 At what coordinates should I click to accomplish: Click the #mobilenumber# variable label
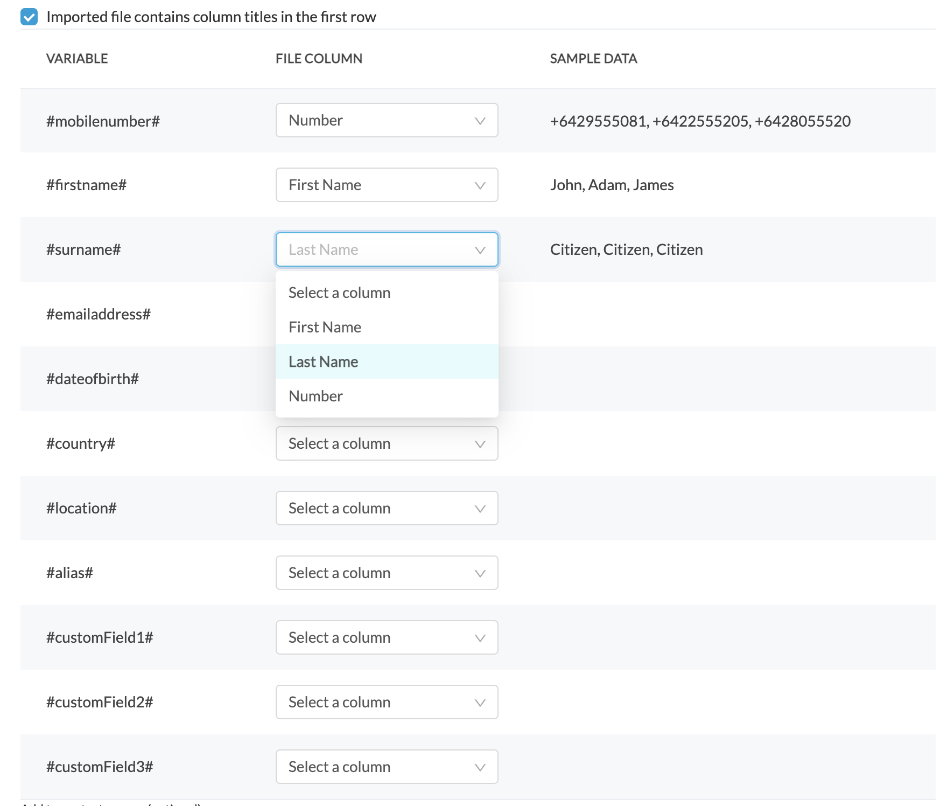(103, 121)
